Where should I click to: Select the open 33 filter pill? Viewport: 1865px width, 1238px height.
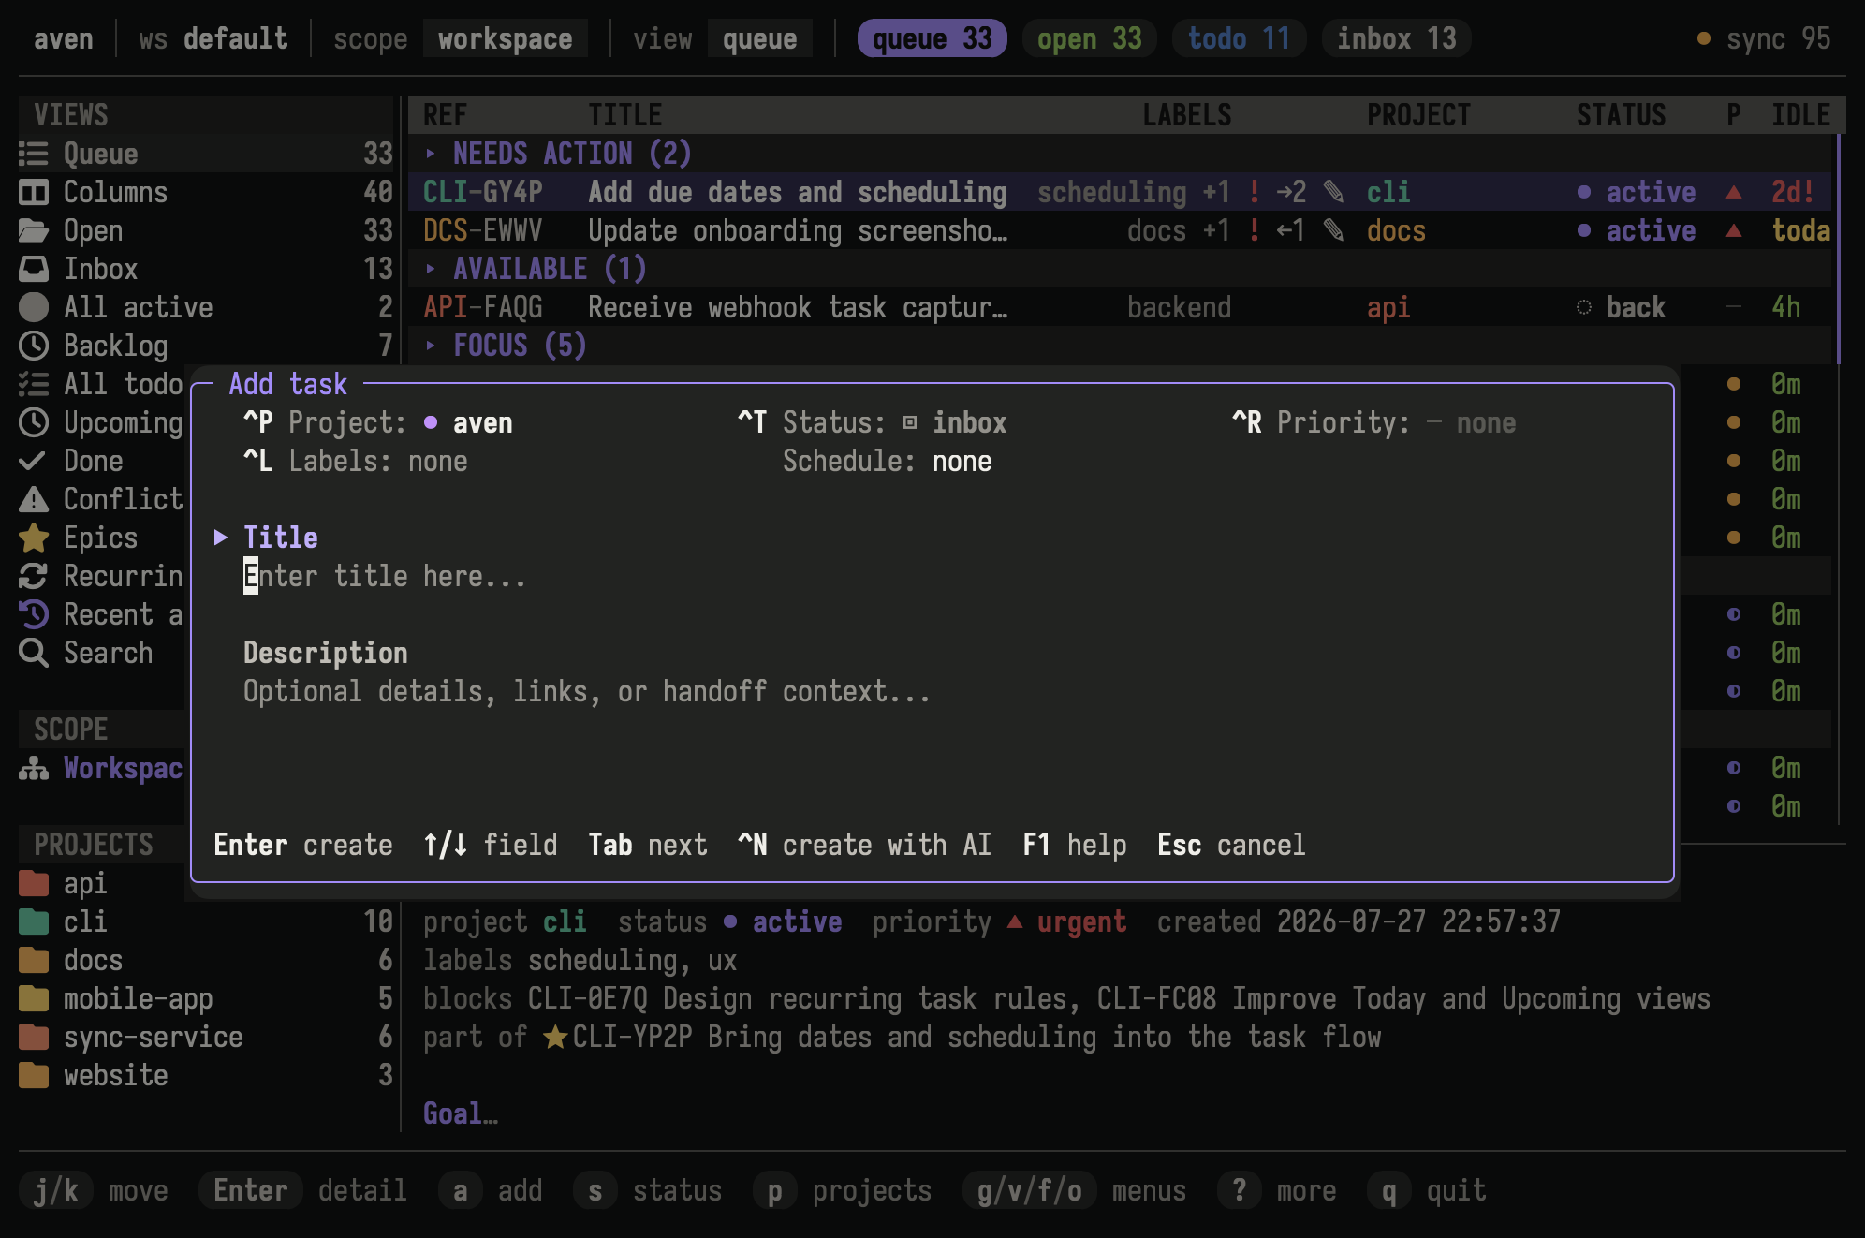coord(1089,38)
